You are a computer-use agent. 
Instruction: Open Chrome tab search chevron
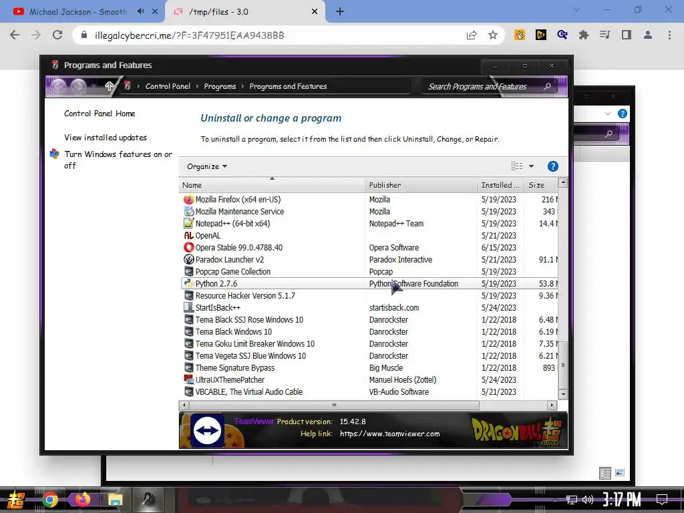576,9
